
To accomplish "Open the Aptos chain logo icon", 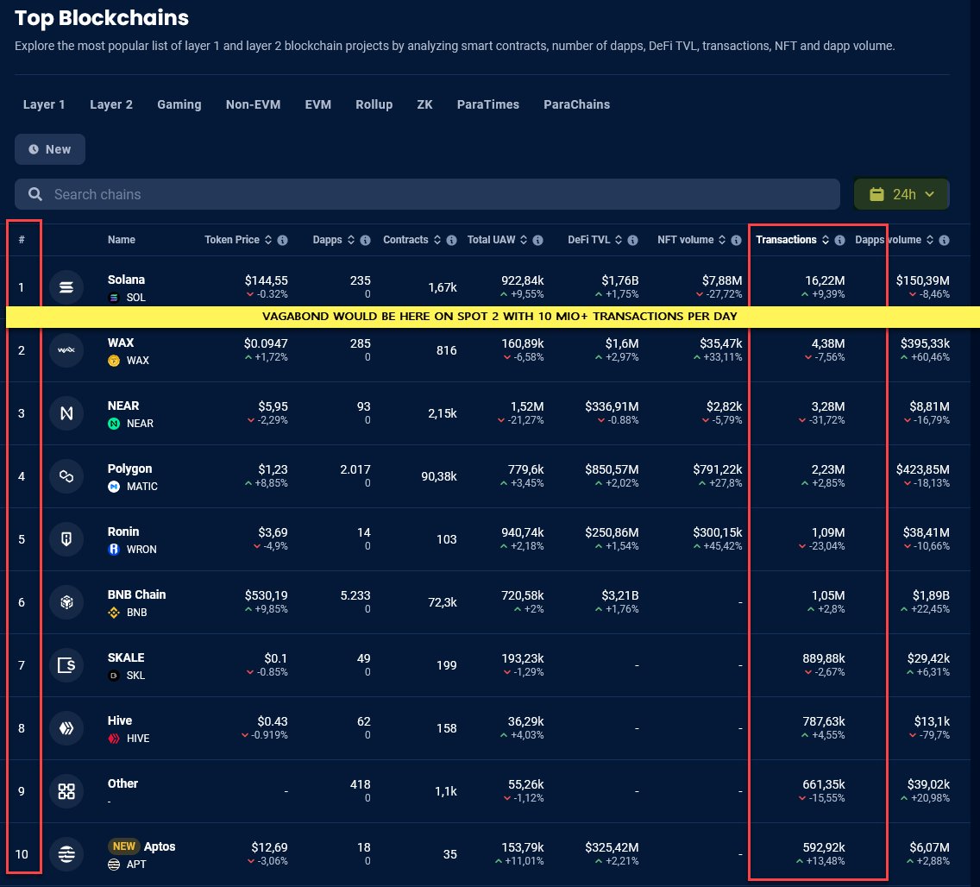I will pos(66,854).
